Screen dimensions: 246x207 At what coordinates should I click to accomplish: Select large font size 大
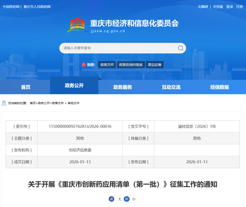(x=119, y=199)
